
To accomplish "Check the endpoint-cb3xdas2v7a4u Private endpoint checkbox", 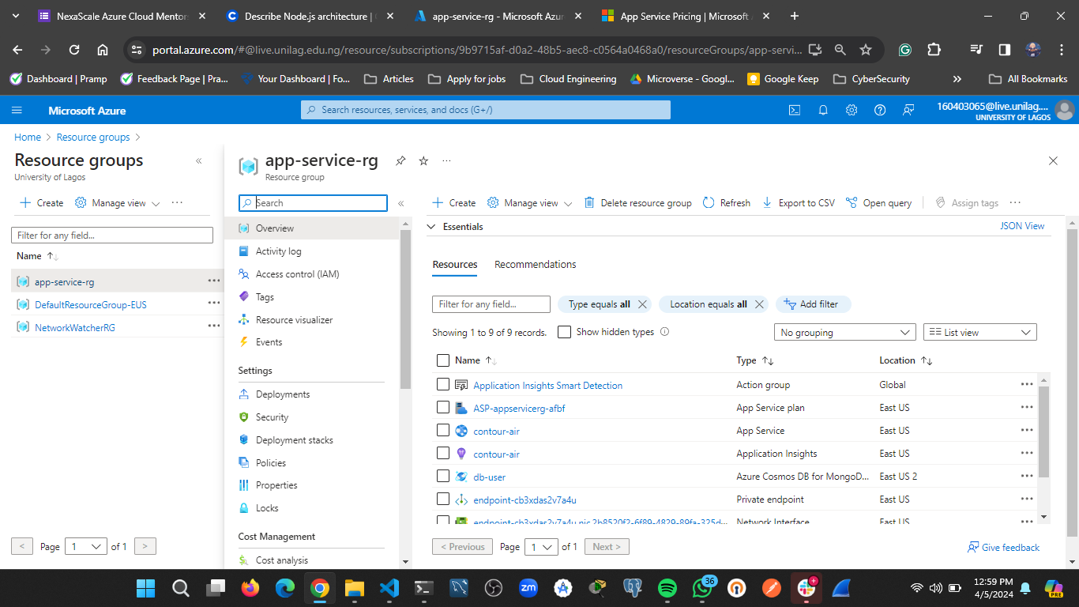I will 442,500.
